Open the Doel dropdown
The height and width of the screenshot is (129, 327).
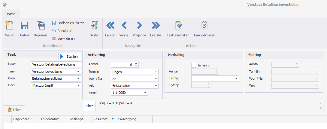click(78, 85)
